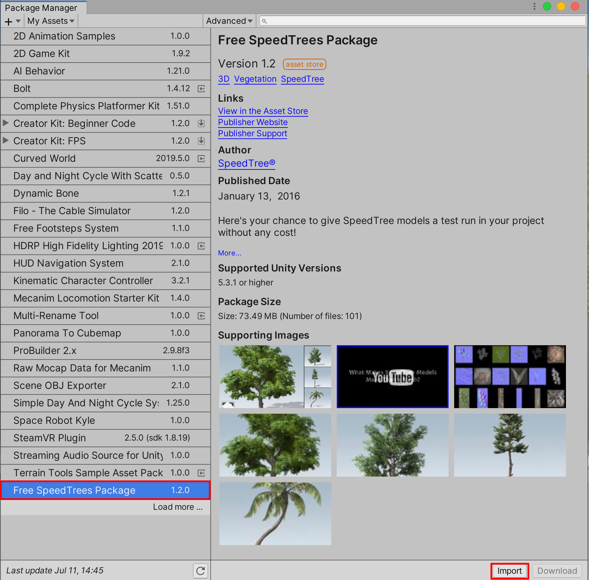
Task: Open the window's three-dot options menu
Action: [534, 7]
